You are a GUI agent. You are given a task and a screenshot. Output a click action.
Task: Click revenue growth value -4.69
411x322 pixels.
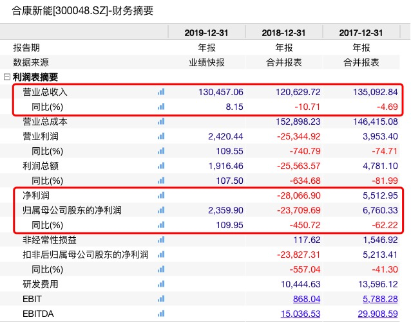[387, 107]
